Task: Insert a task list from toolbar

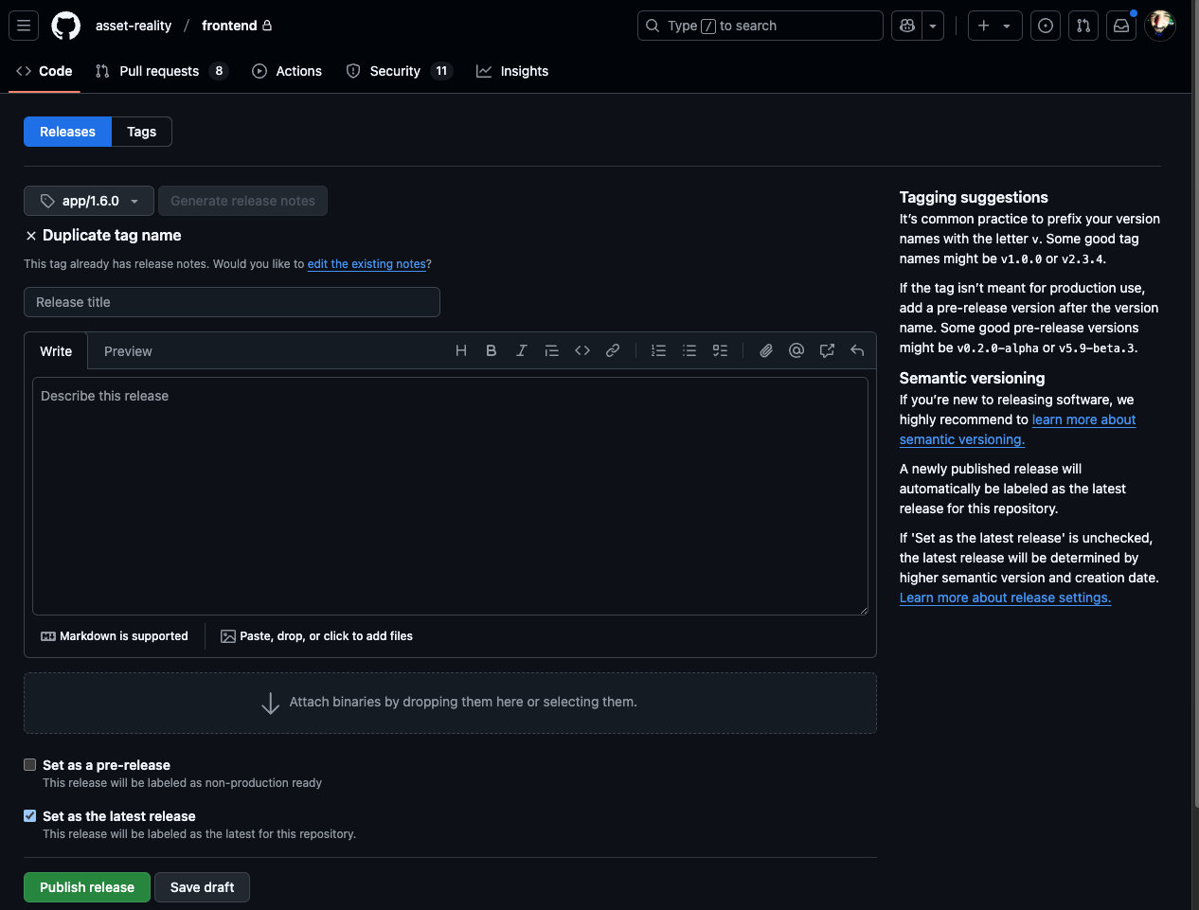Action: point(720,350)
